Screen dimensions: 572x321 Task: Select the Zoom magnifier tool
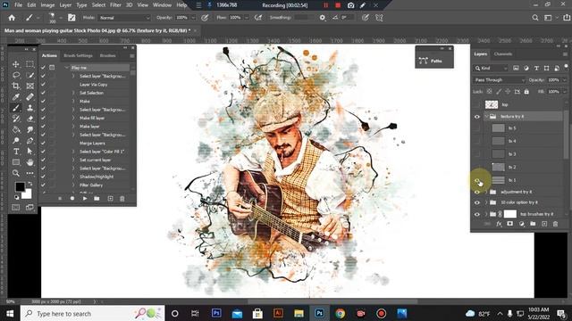(x=16, y=173)
